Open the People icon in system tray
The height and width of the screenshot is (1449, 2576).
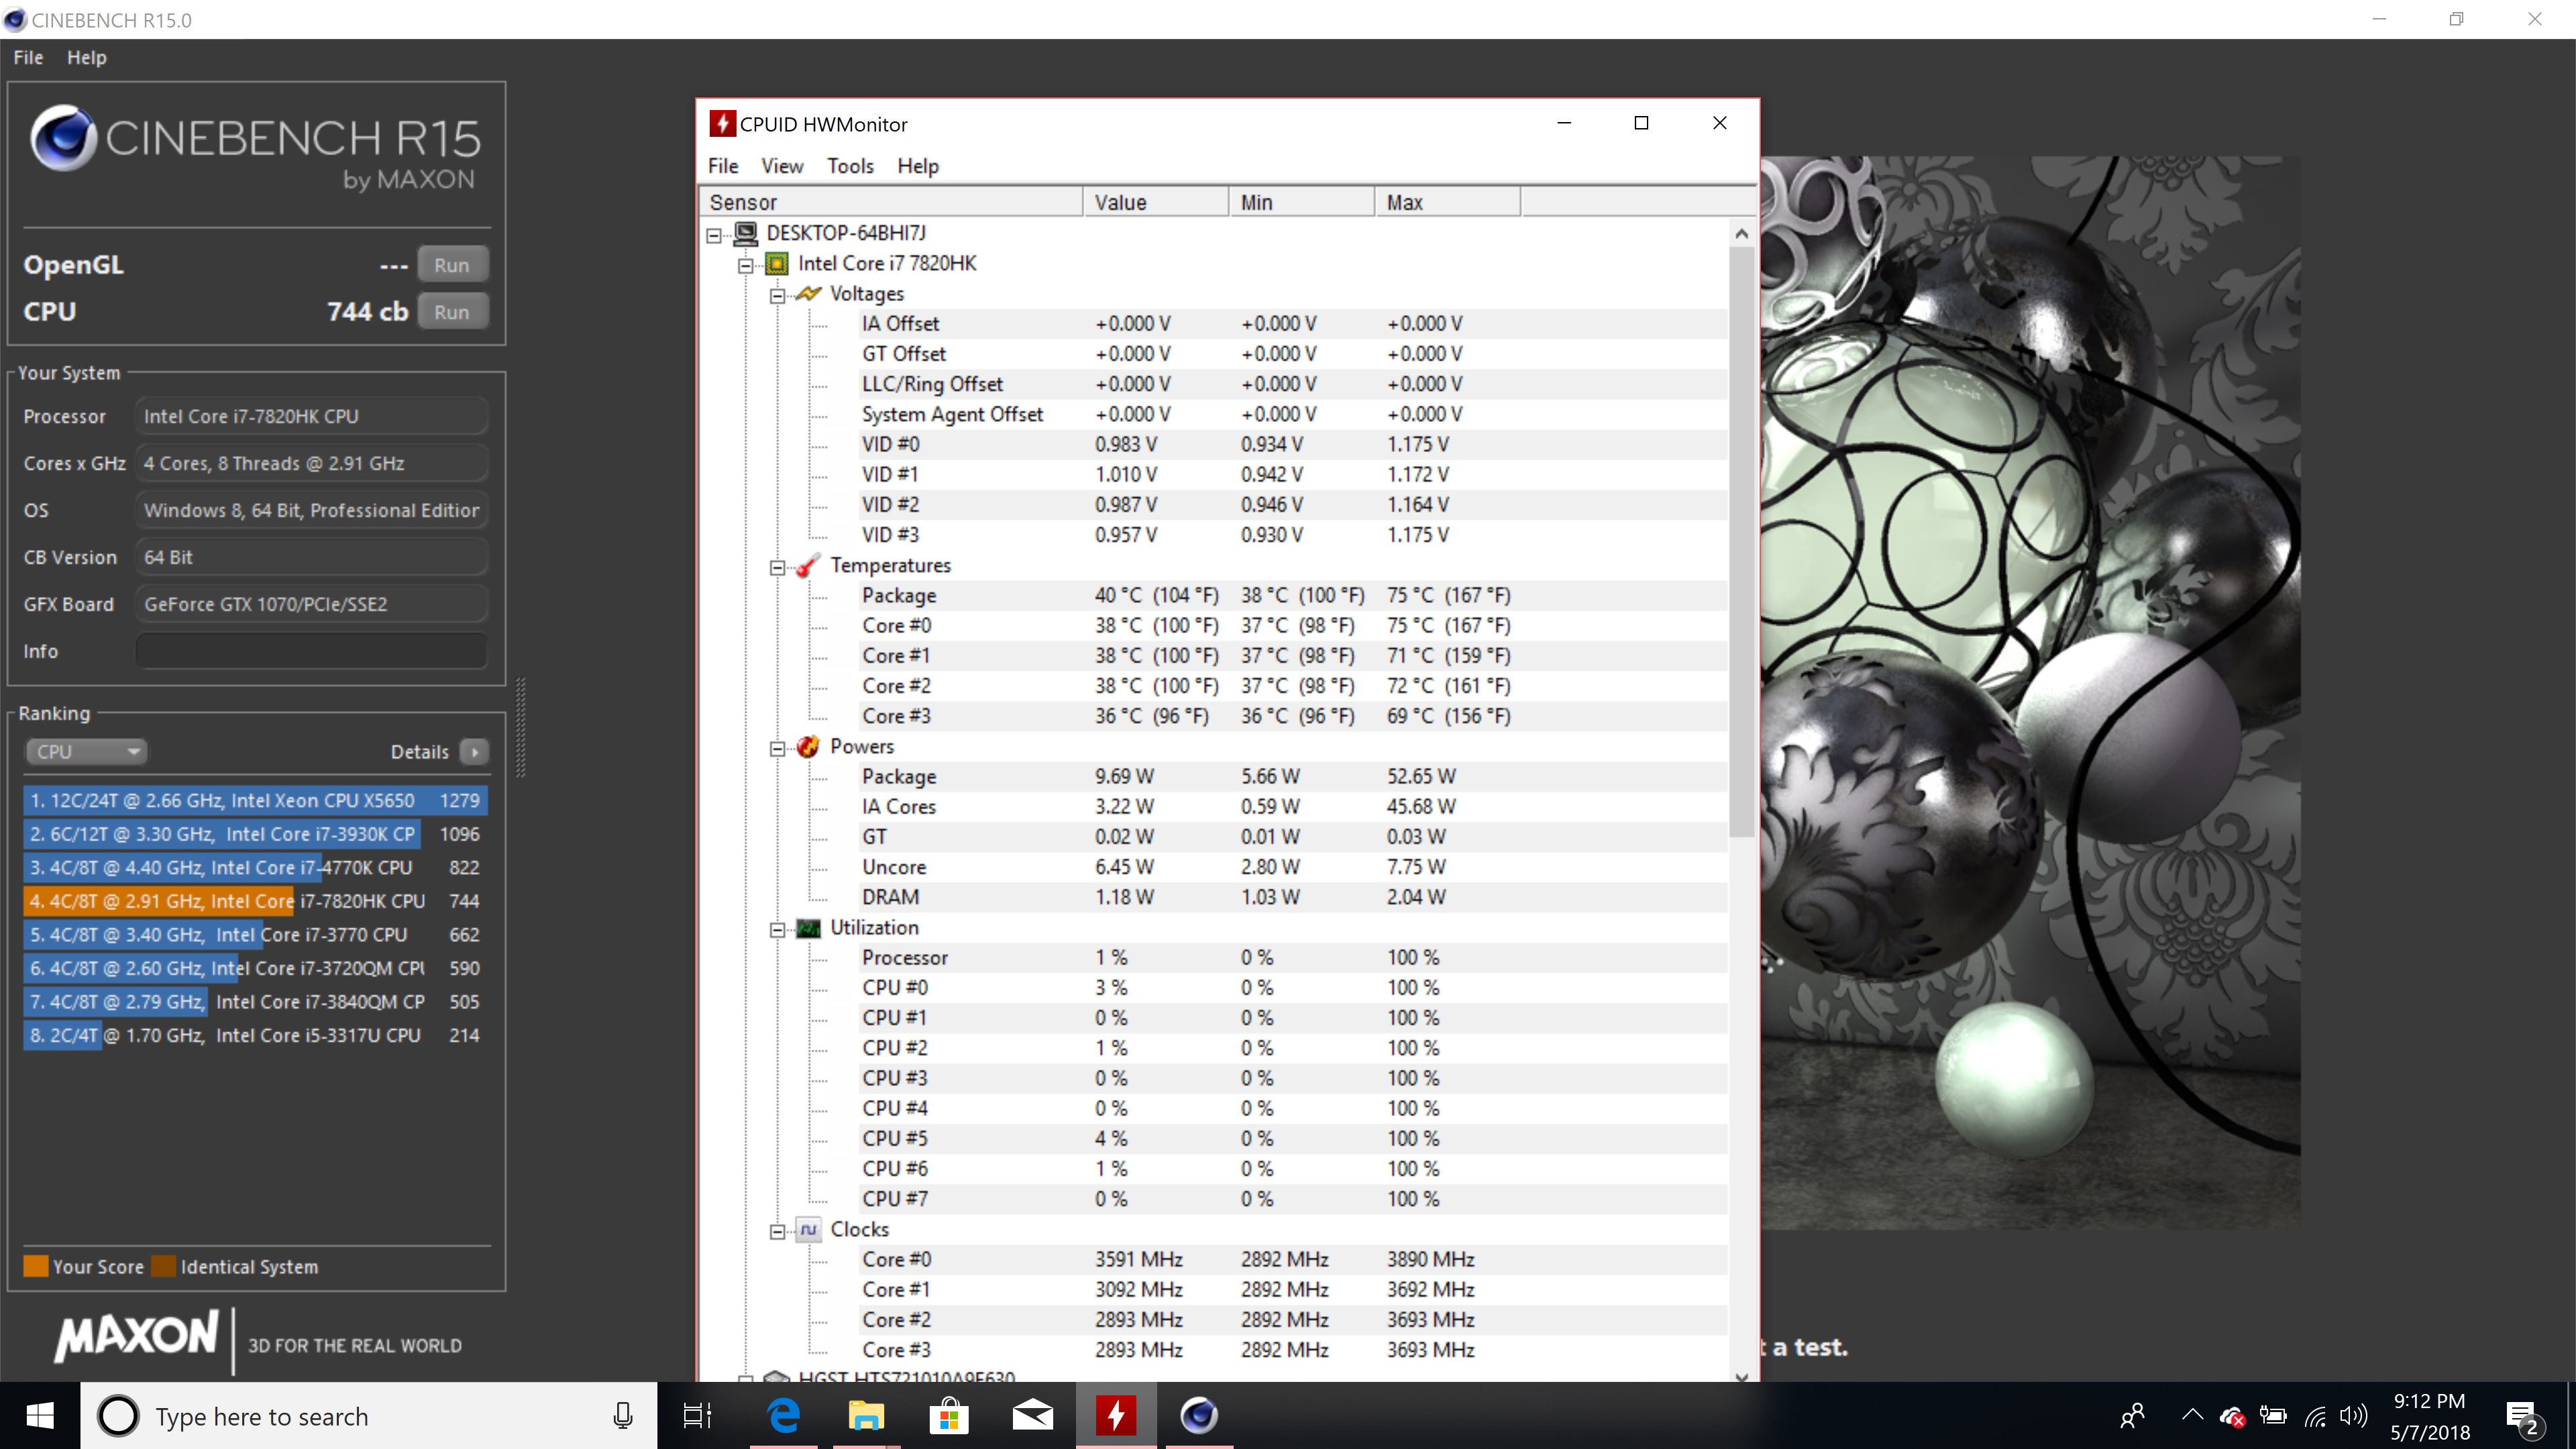[x=2132, y=1415]
